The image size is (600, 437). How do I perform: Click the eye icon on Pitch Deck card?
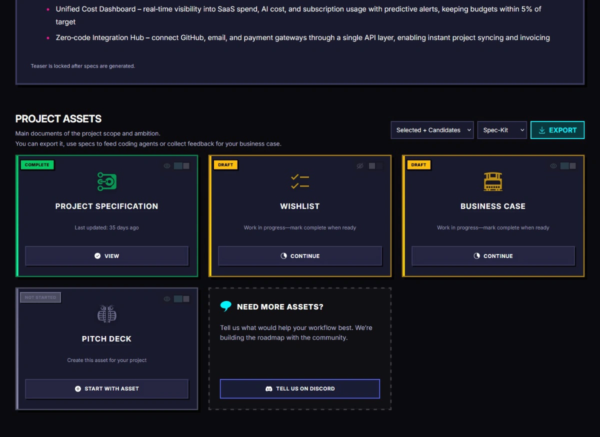pos(167,299)
